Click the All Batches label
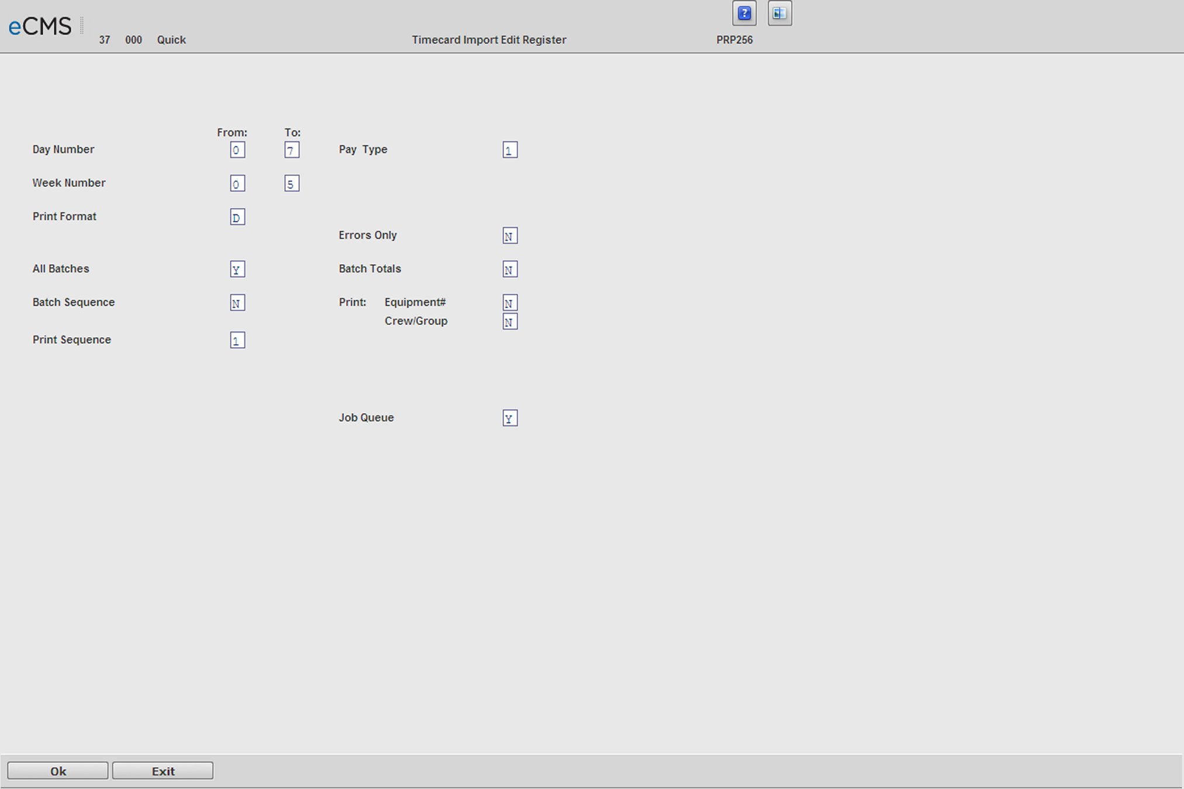This screenshot has width=1184, height=789. tap(61, 269)
